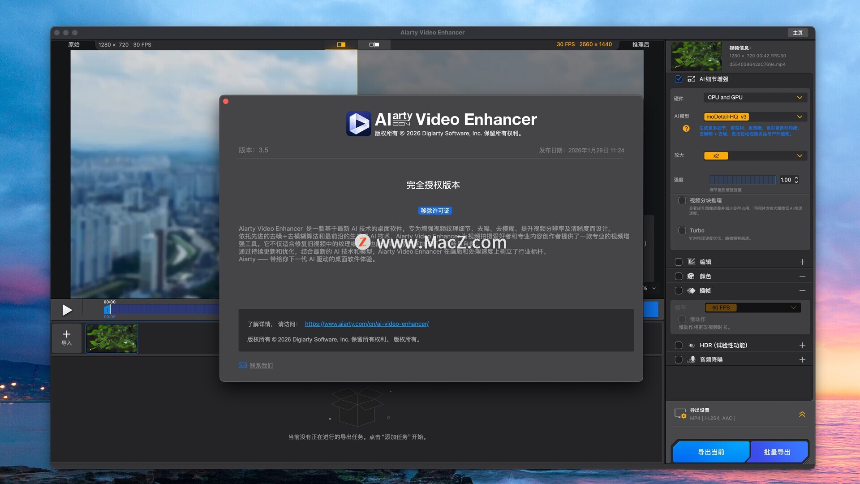Switch to side-by-side comparison view icon
Image resolution: width=860 pixels, height=484 pixels.
tap(374, 44)
